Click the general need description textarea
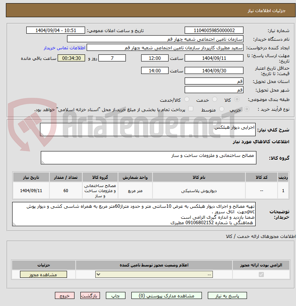This screenshot has width=296, height=306. 148,130
